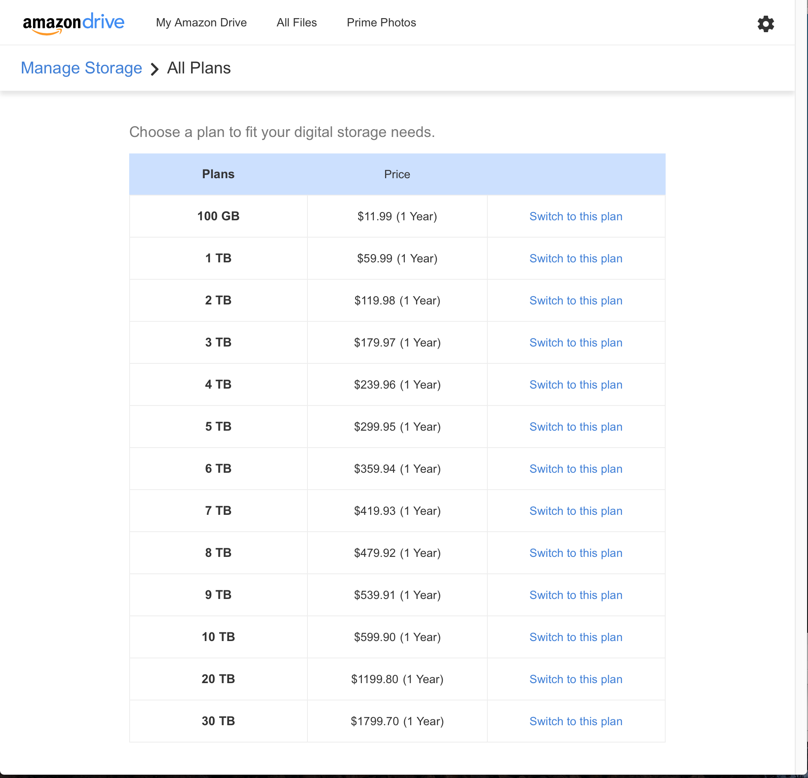
Task: Click the Amazon Drive logo
Action: 73,23
